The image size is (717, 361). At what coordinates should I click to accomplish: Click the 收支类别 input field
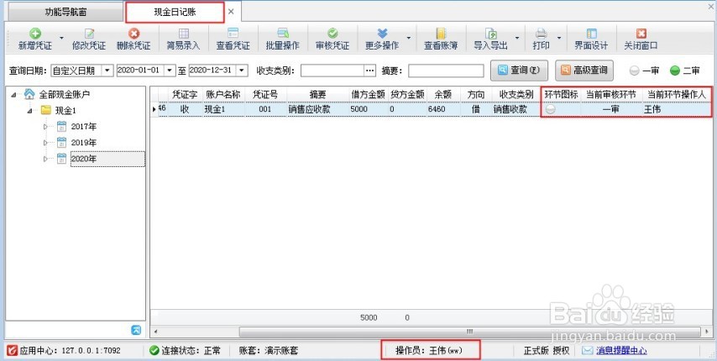tap(332, 71)
